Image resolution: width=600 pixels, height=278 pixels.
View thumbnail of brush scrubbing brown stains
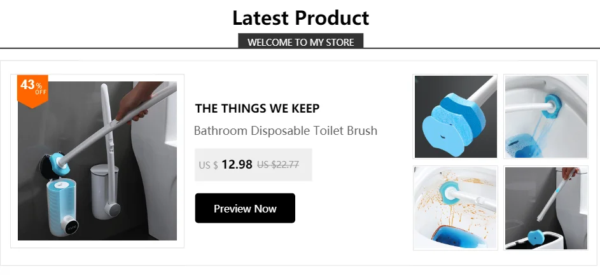(455, 208)
